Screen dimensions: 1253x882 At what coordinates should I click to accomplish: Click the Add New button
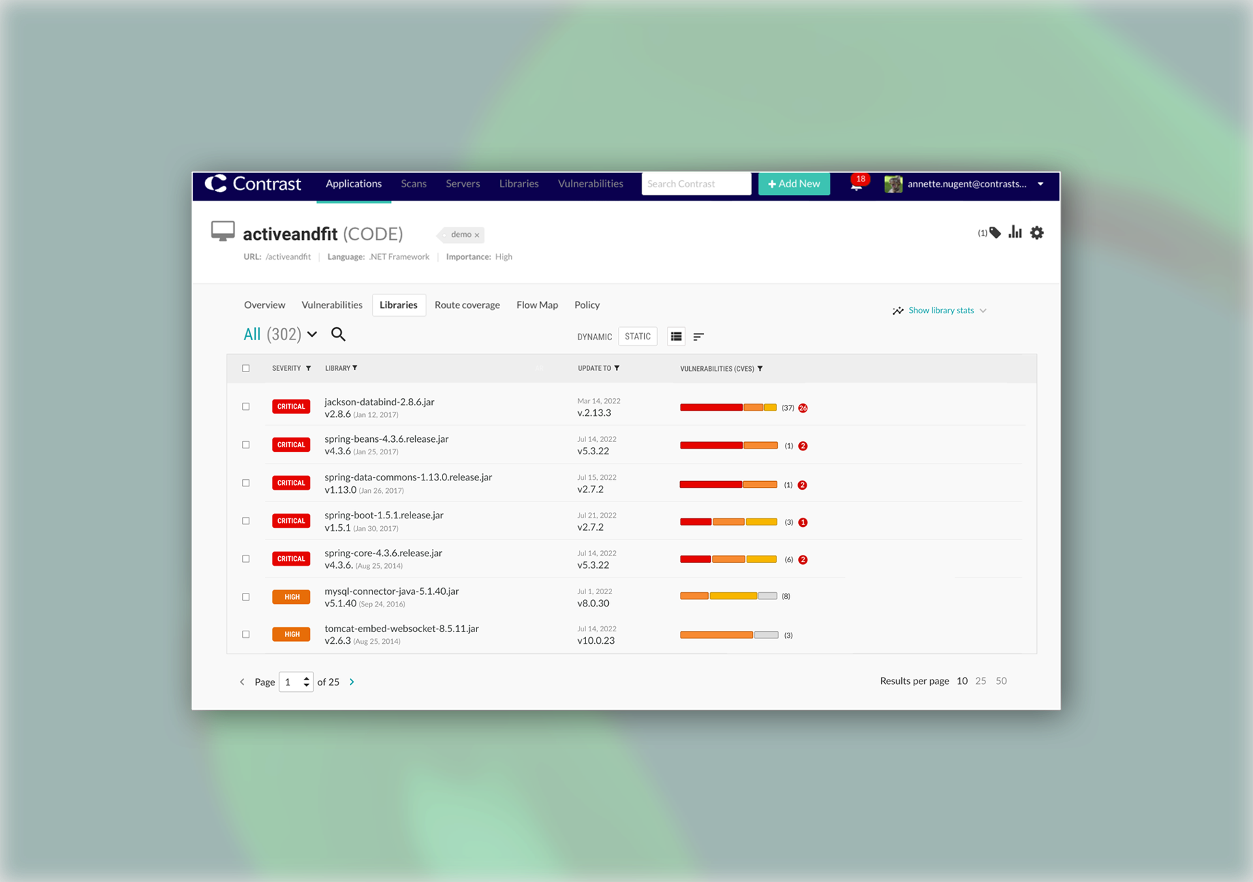[794, 184]
